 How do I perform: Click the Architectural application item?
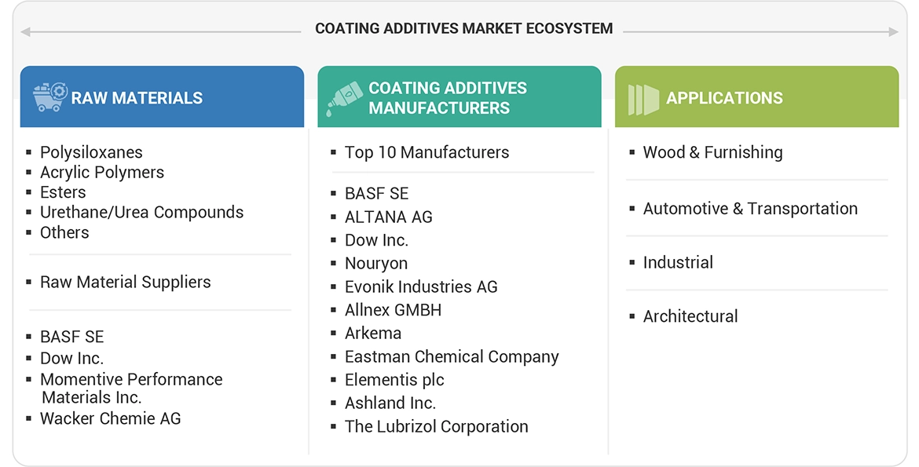pos(690,317)
